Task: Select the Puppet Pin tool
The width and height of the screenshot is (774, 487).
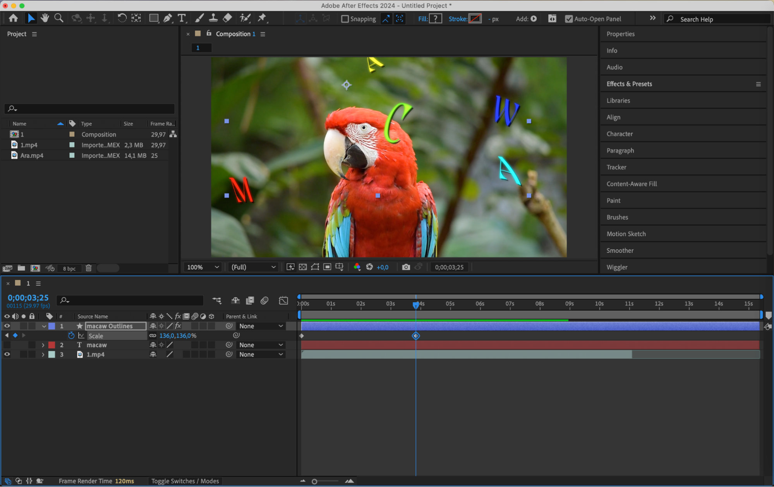Action: pyautogui.click(x=262, y=18)
